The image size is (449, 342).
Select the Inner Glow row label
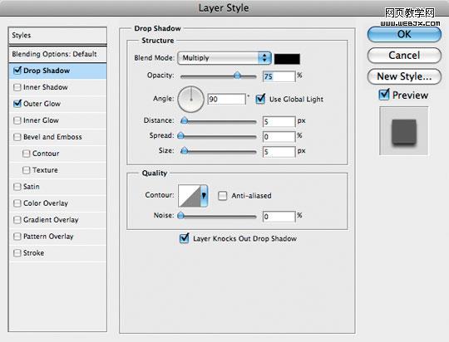(x=41, y=120)
